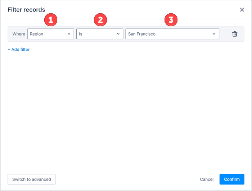Viewport: 252px width, 191px height.
Task: Open the Region field dropdown
Action: (50, 34)
